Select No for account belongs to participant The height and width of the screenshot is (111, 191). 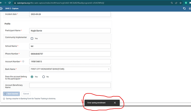click(x=43, y=77)
